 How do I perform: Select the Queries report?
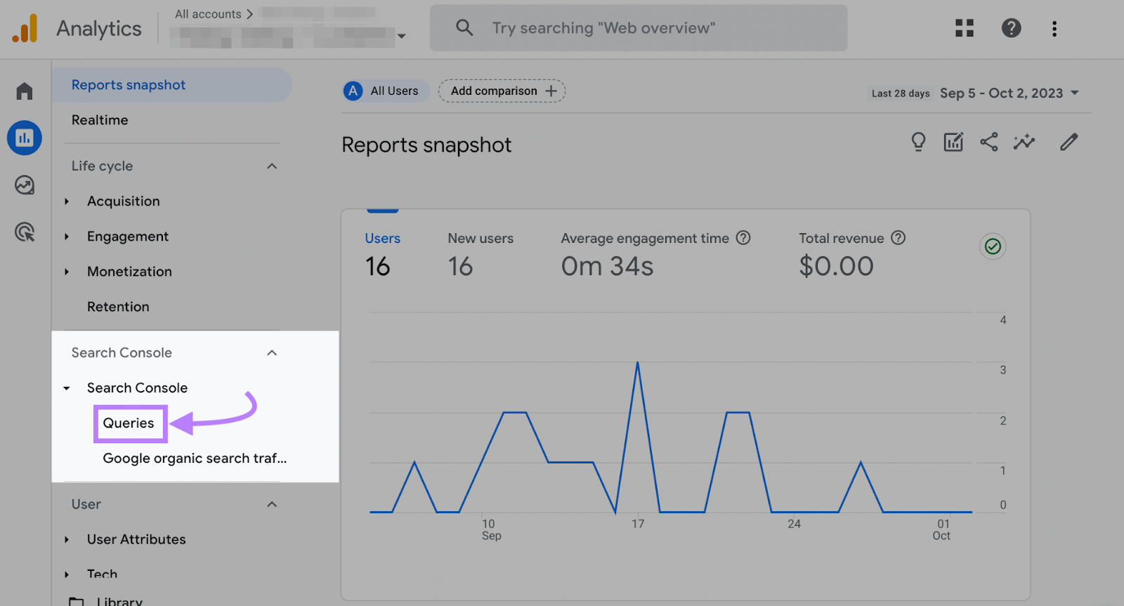pyautogui.click(x=129, y=423)
